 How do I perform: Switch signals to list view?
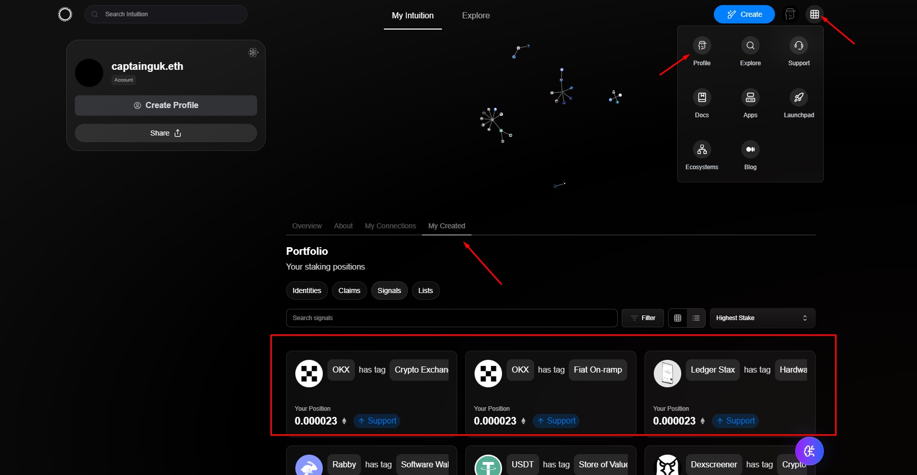click(x=696, y=318)
